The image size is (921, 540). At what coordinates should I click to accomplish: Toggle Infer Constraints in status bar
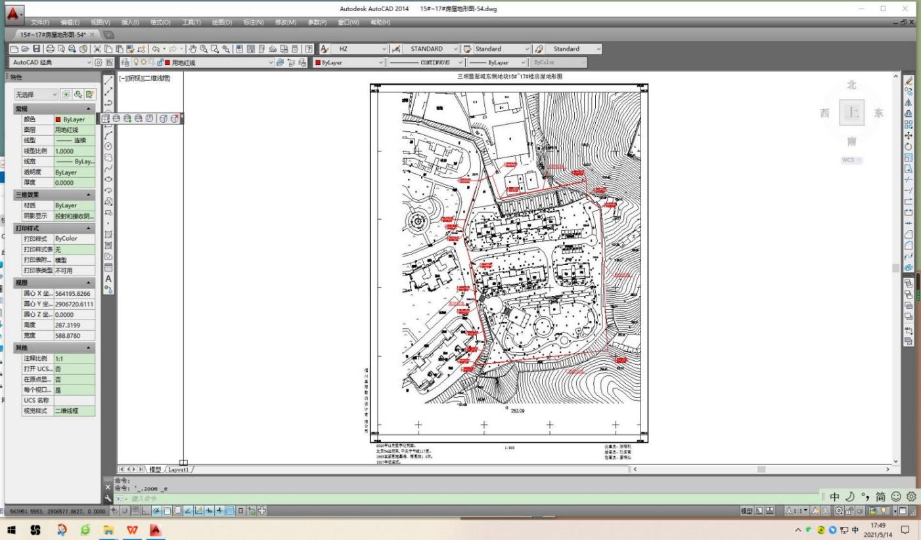[116, 511]
